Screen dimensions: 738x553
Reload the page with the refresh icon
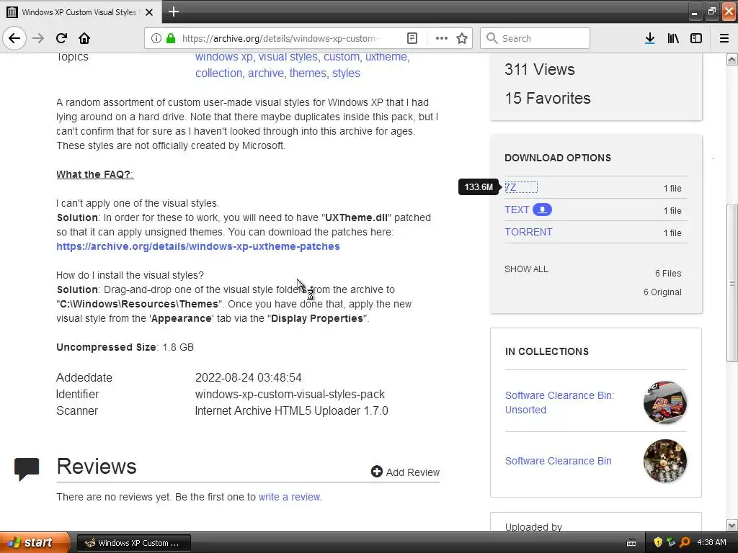[61, 38]
